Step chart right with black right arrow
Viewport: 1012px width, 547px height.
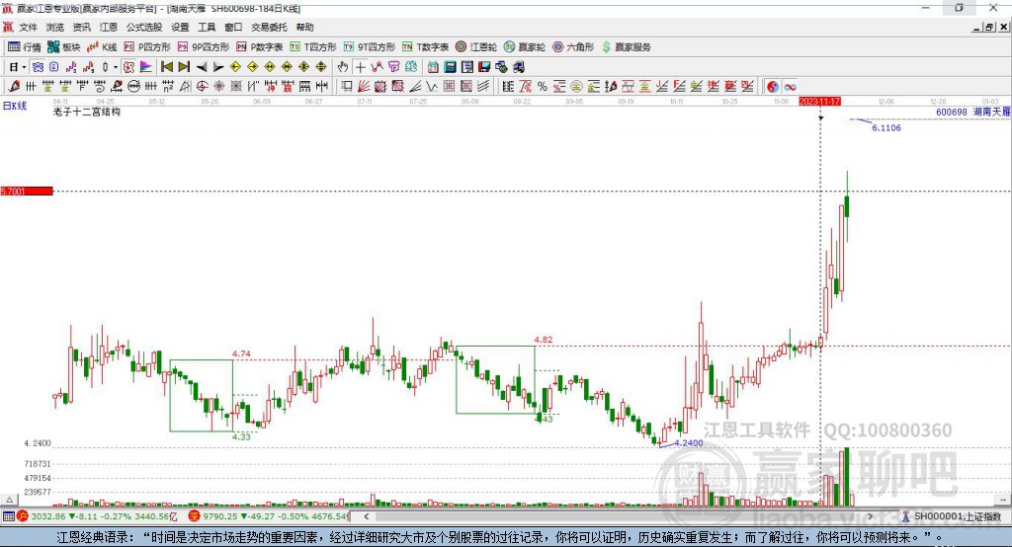click(x=218, y=67)
